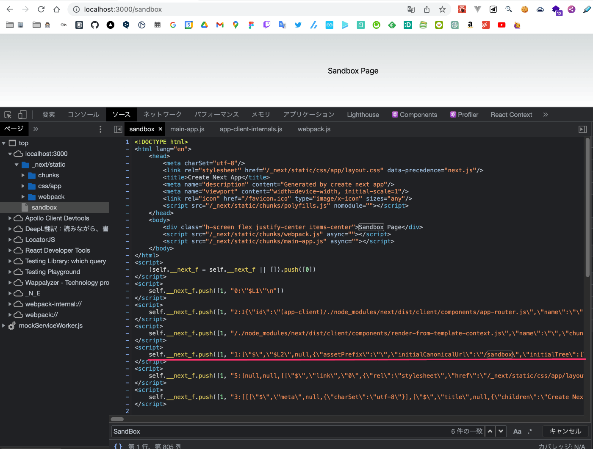This screenshot has height=449, width=593.
Task: Open the YouTube bookmark
Action: (502, 25)
